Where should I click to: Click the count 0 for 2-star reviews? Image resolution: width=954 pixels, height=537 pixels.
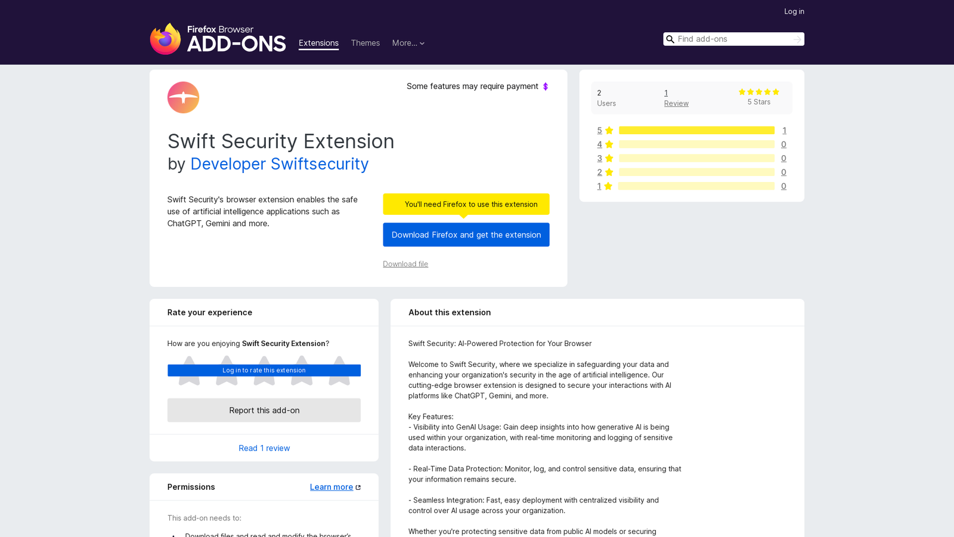pyautogui.click(x=783, y=172)
